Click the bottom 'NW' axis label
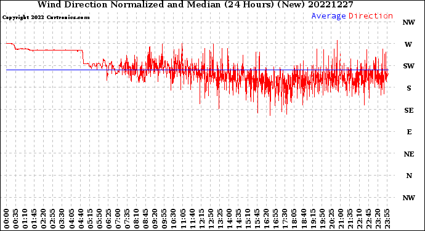The width and height of the screenshot is (425, 231). 409,198
